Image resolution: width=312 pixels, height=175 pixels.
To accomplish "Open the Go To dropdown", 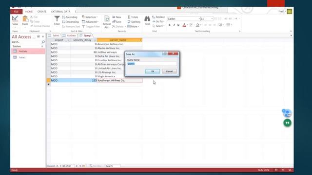I will tap(158, 21).
